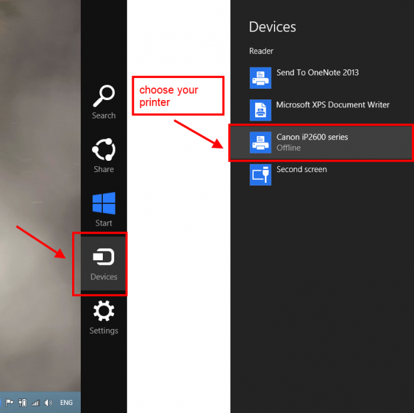Click the 'Offline' status text
The height and width of the screenshot is (413, 414).
[288, 147]
